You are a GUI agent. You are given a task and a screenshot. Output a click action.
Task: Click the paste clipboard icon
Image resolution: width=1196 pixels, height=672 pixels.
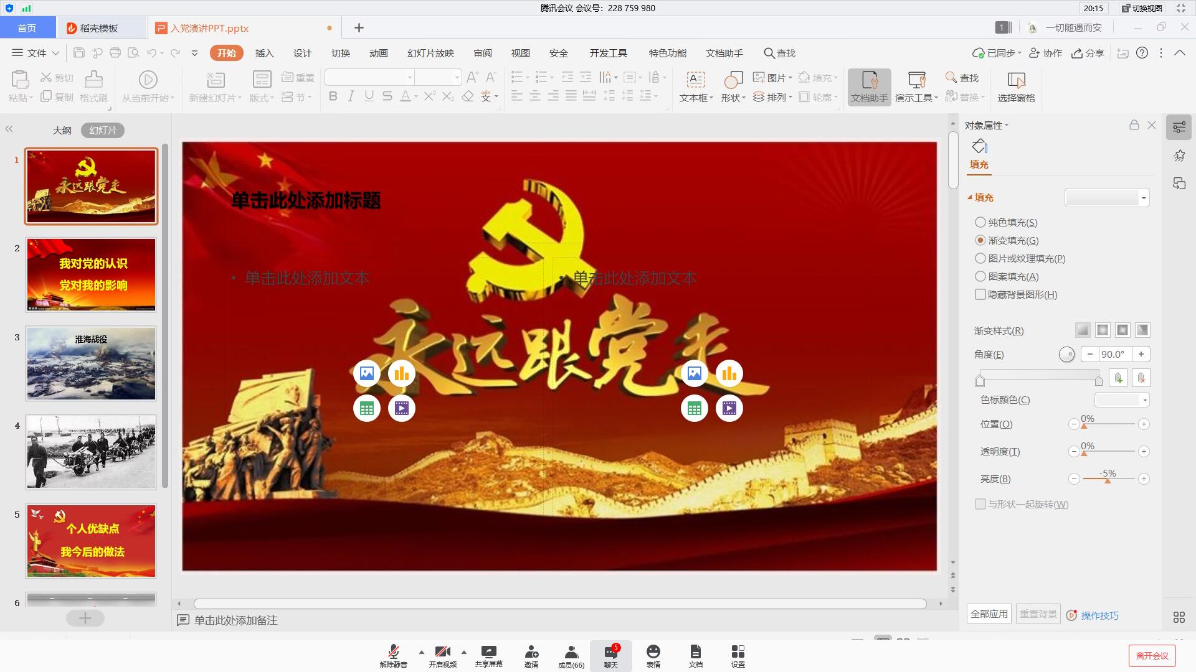[20, 80]
